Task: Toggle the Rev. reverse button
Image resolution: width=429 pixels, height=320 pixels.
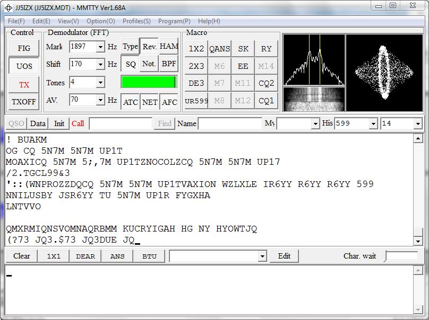Action: point(149,47)
